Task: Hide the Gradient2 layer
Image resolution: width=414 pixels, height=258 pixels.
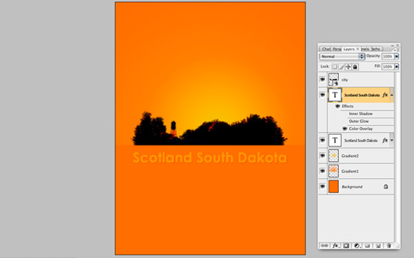Action: (x=322, y=155)
